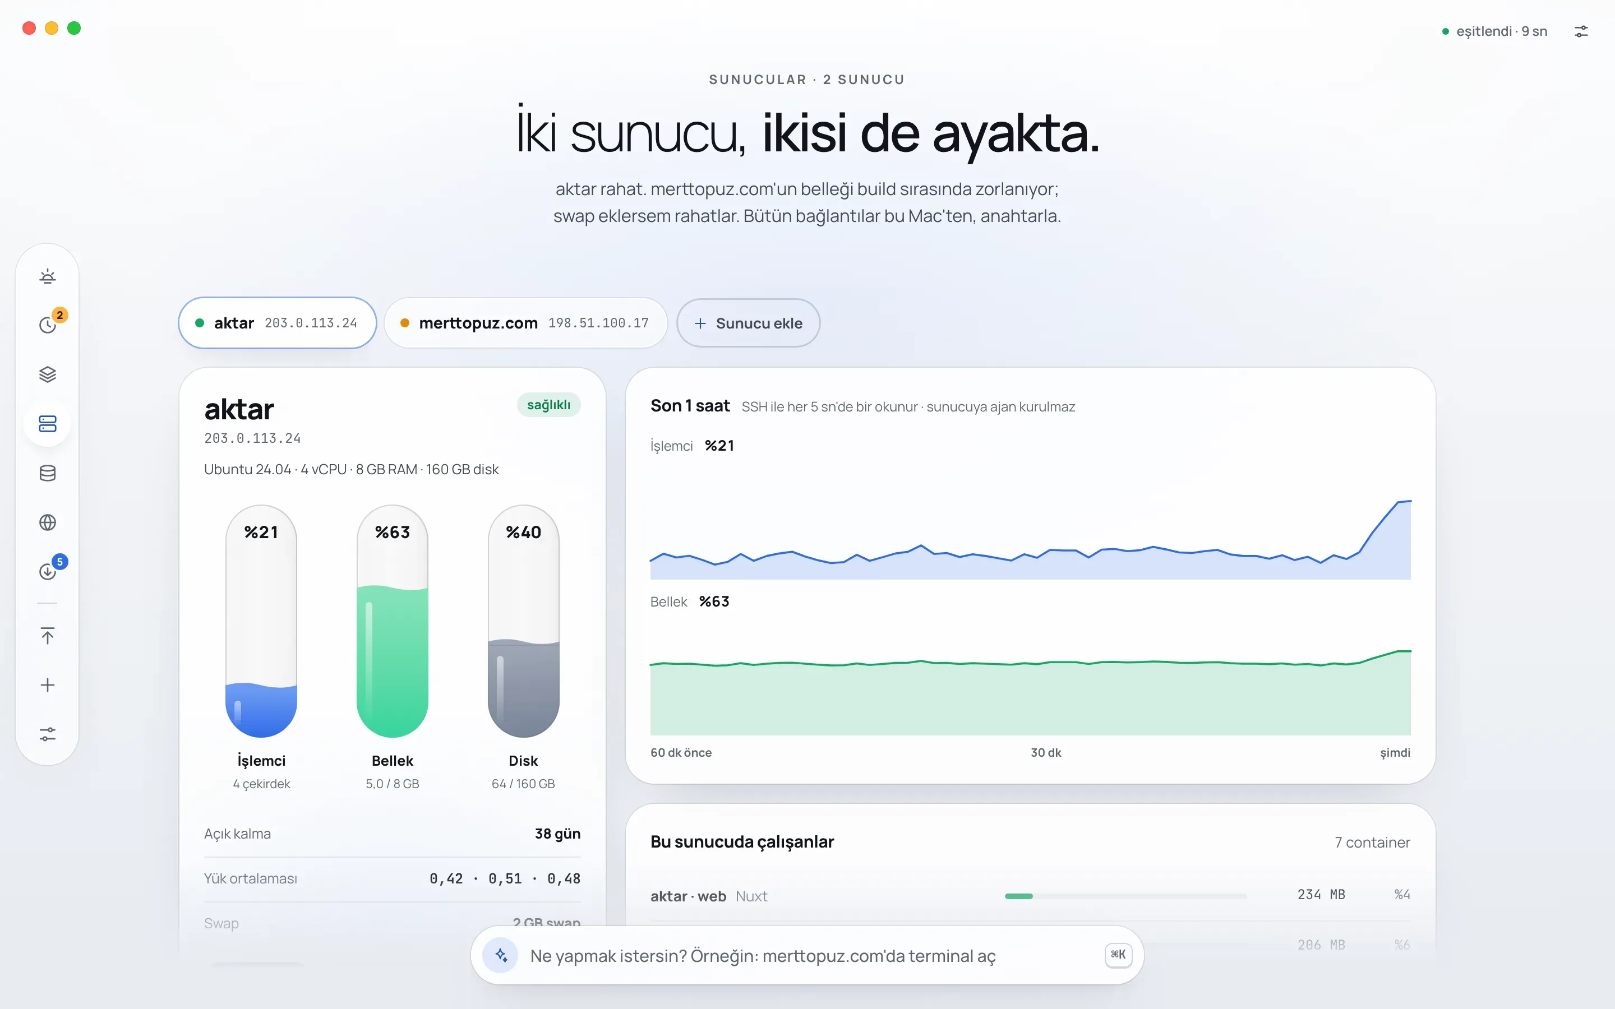Click the Sunucu ekle button
Image resolution: width=1615 pixels, height=1009 pixels.
(748, 323)
